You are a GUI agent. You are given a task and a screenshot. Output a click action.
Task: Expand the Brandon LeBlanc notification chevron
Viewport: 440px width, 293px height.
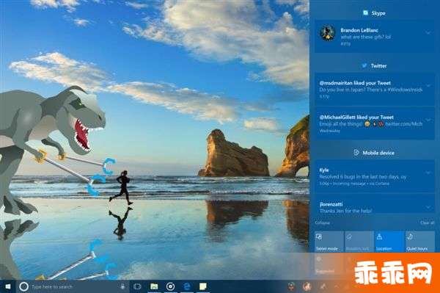(x=428, y=33)
